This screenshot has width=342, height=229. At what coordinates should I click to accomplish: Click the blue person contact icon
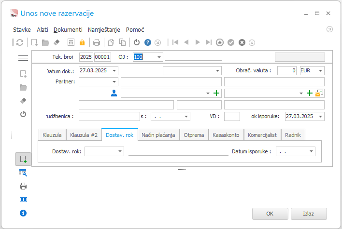[x=114, y=93]
